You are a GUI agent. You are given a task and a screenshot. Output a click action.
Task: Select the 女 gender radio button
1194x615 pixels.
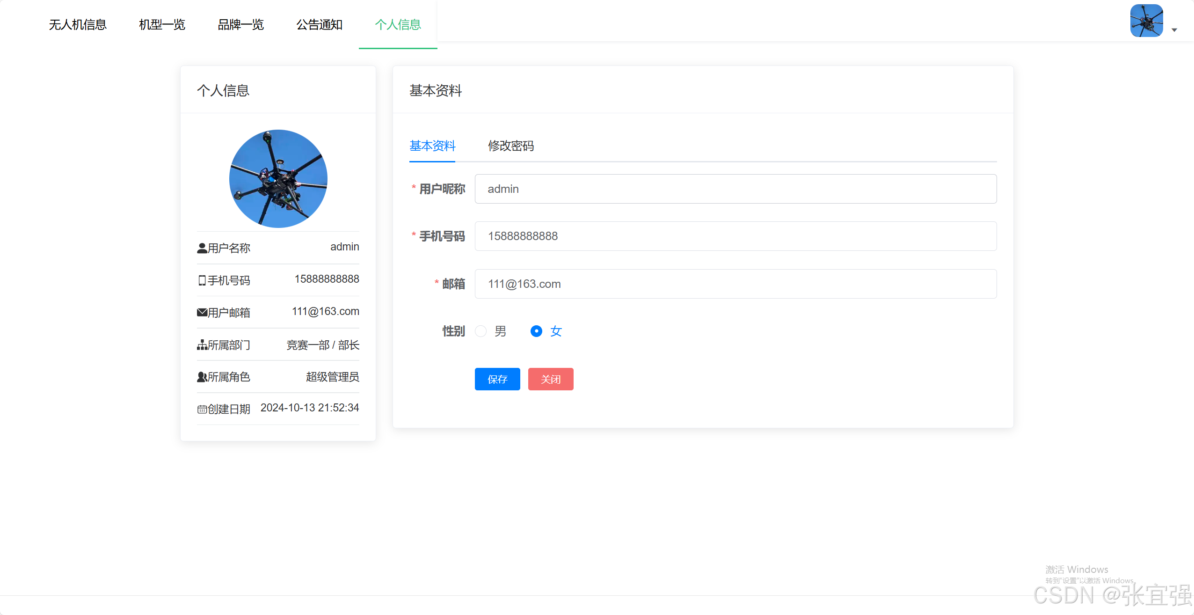pos(536,331)
